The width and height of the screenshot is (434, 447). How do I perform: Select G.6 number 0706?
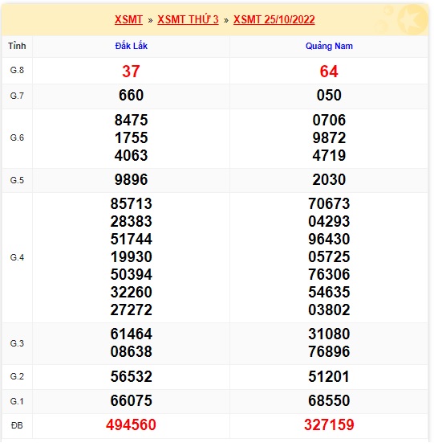click(329, 120)
